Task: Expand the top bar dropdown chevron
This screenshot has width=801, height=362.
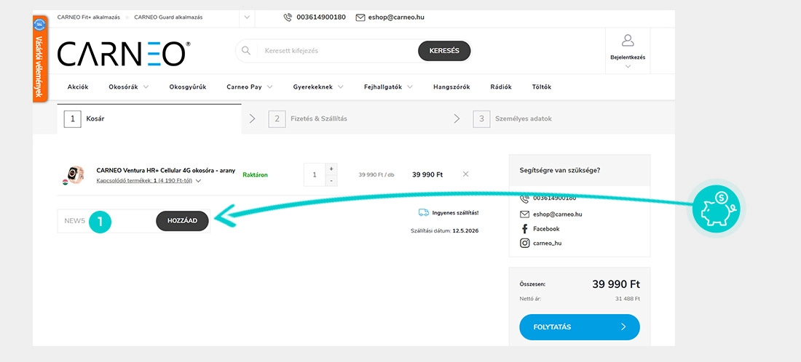Action: pyautogui.click(x=247, y=17)
